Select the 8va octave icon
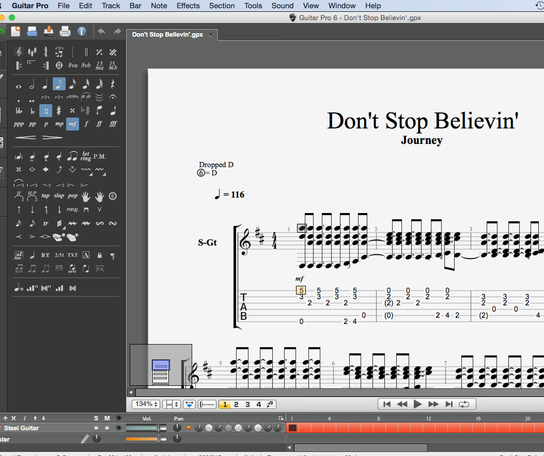The image size is (544, 456). point(73,65)
